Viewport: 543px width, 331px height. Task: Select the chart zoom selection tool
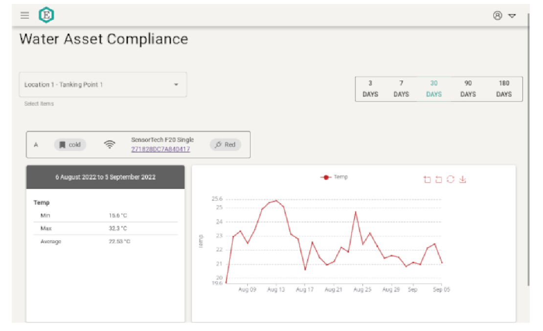426,179
